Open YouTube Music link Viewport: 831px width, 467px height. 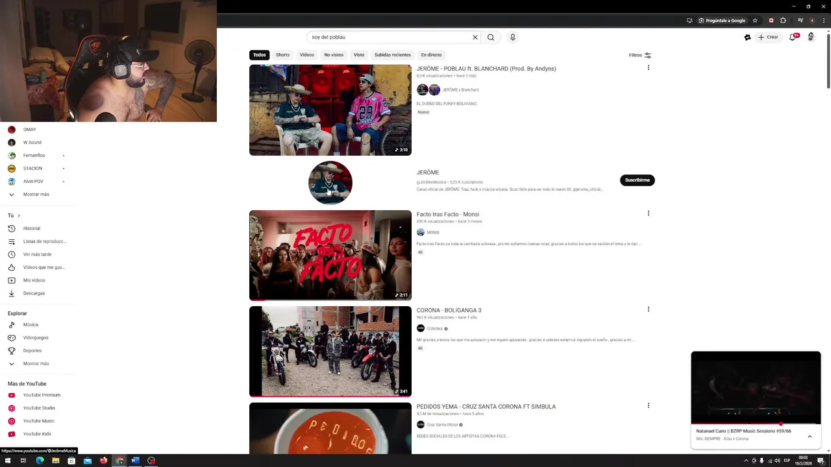(38, 421)
